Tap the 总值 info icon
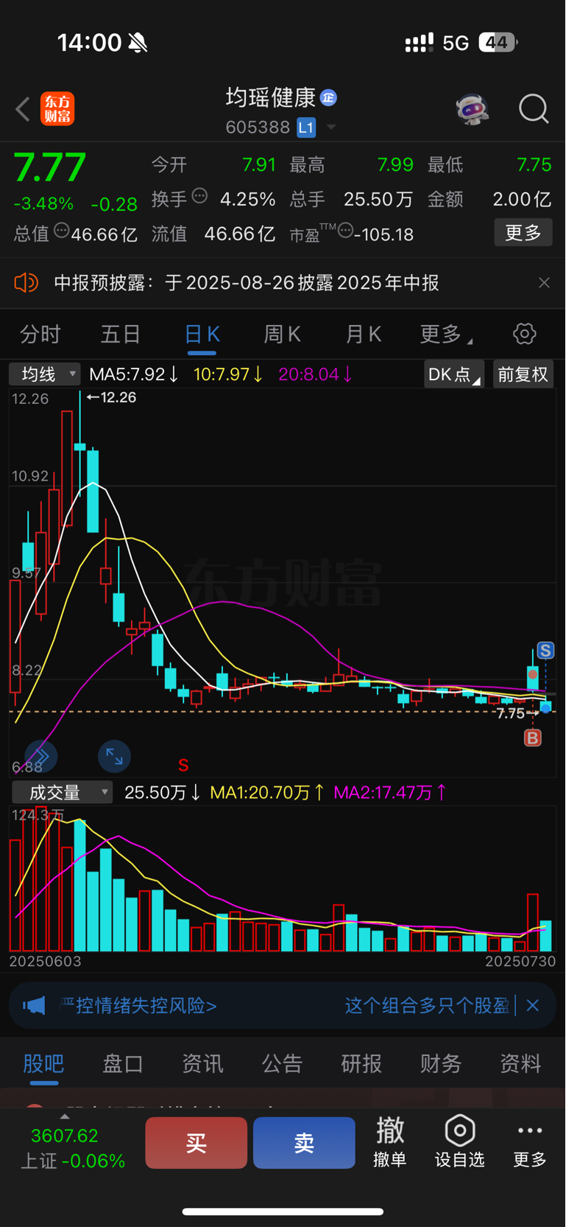 [x=62, y=231]
